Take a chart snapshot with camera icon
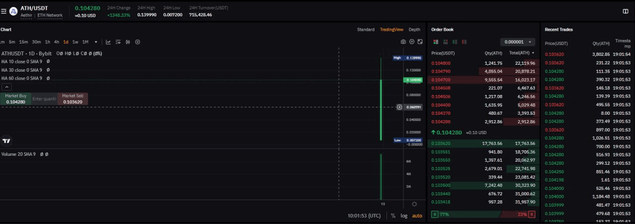This screenshot has width=635, height=224. point(403,42)
